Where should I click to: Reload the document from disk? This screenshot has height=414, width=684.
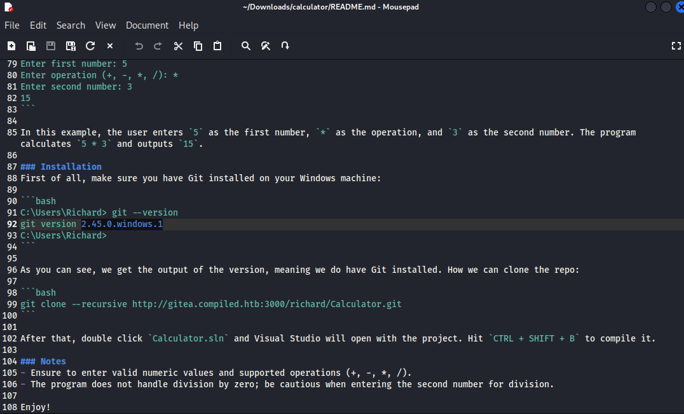click(x=90, y=46)
